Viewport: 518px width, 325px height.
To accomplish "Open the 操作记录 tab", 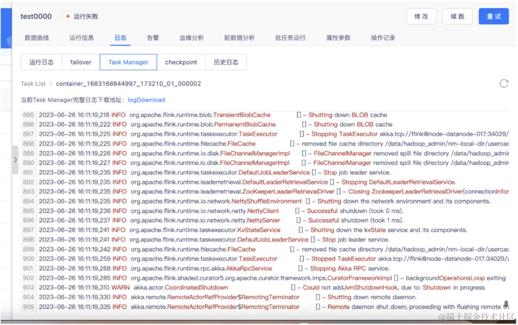I will [383, 38].
